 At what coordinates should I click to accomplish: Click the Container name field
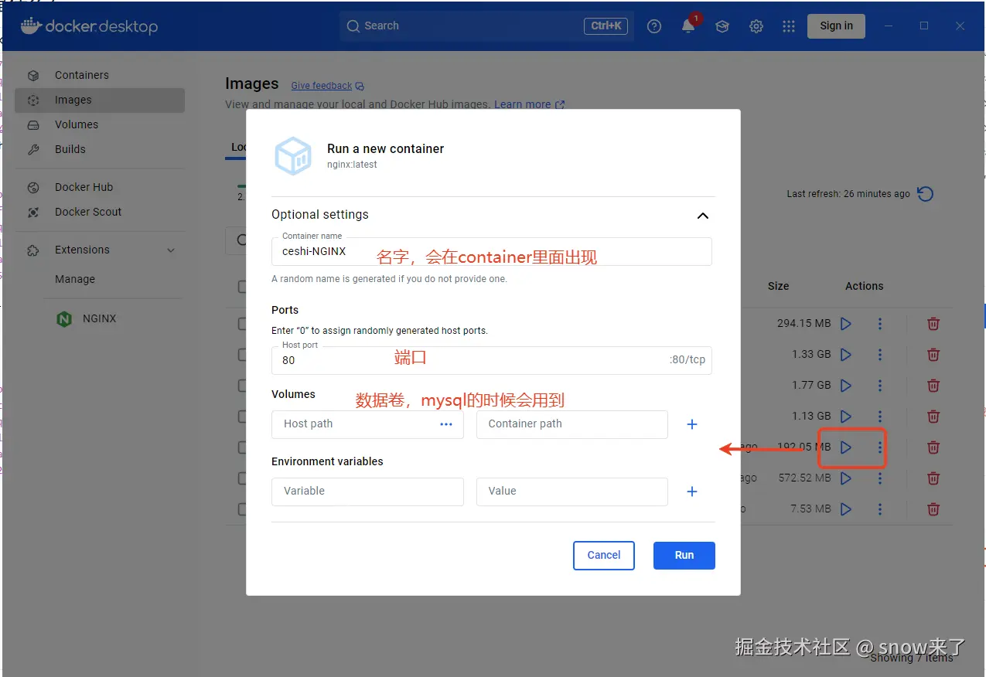(x=492, y=251)
